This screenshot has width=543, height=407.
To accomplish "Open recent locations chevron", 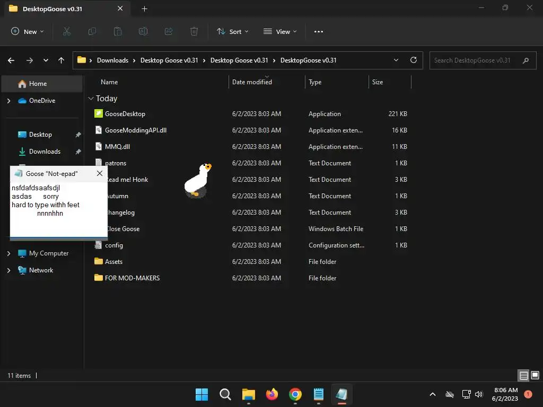I will tap(46, 60).
